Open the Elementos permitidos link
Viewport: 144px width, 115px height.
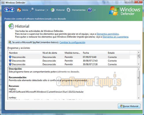click(108, 34)
